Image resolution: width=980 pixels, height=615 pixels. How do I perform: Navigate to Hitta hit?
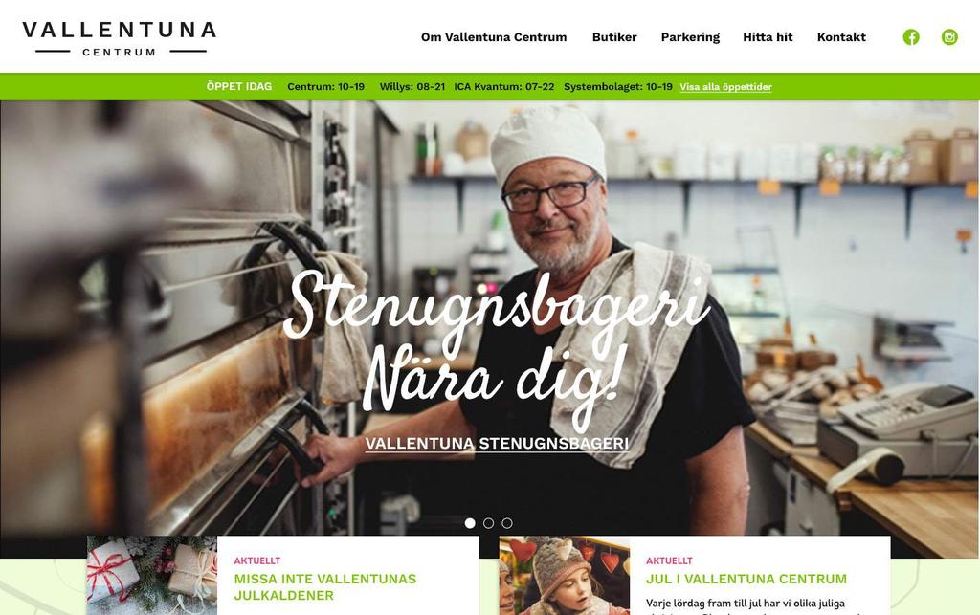click(x=768, y=37)
